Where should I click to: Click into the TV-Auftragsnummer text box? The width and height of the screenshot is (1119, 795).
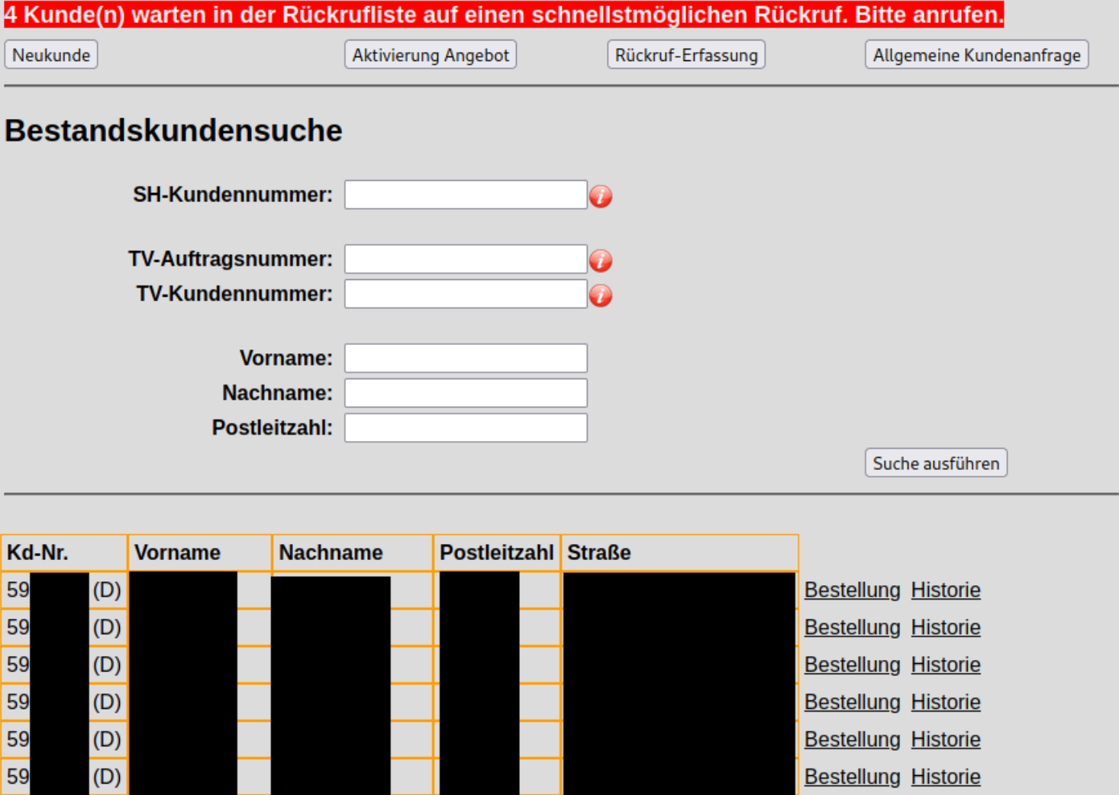466,259
